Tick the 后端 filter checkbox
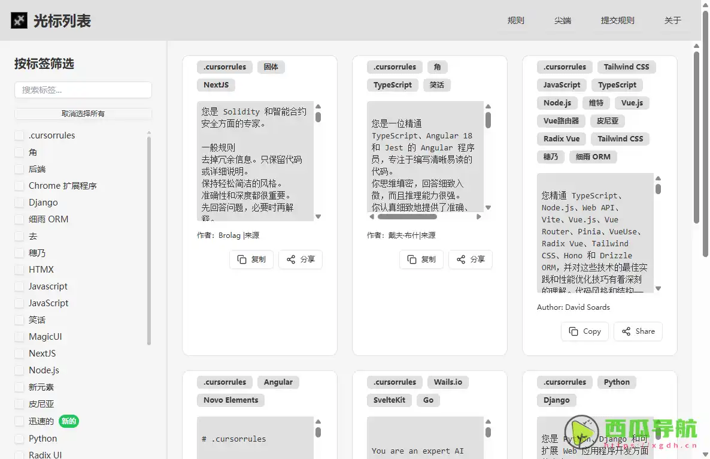The height and width of the screenshot is (459, 710). [x=19, y=169]
